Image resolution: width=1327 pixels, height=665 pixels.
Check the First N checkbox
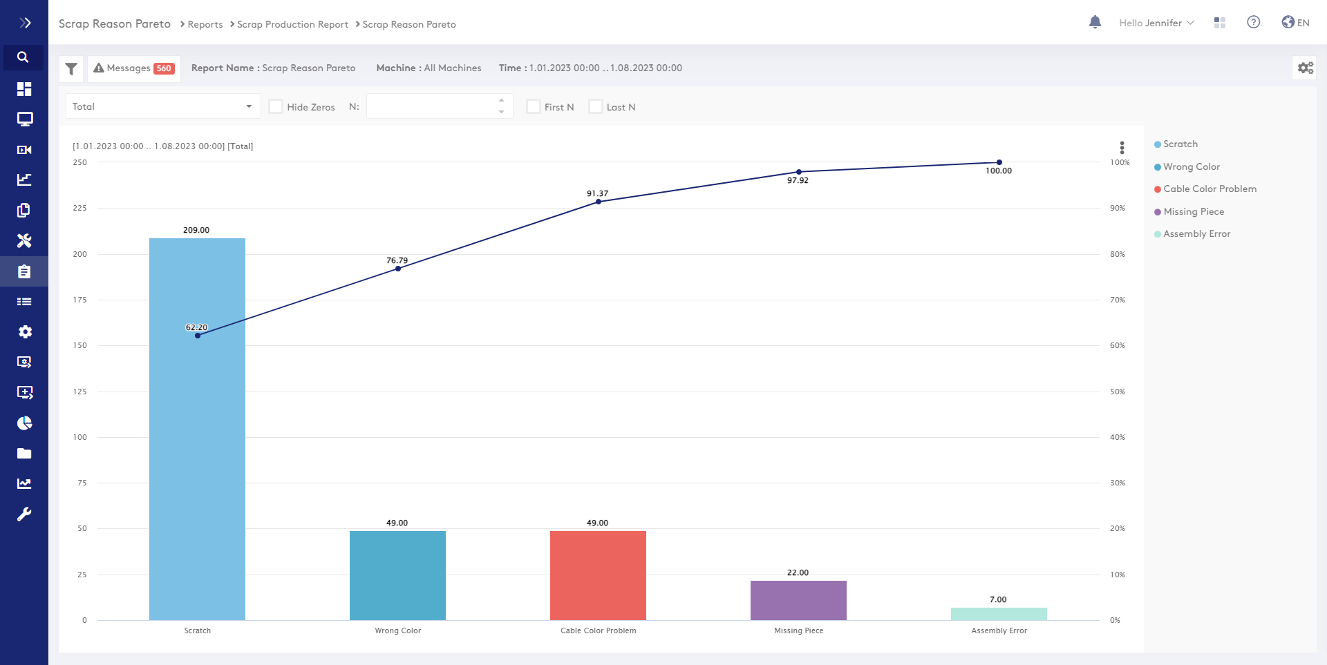pos(533,106)
